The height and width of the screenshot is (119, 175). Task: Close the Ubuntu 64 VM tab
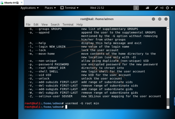22,3
